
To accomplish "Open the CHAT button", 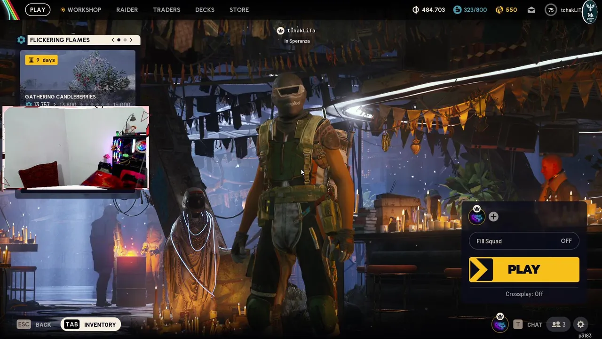I will click(528, 324).
